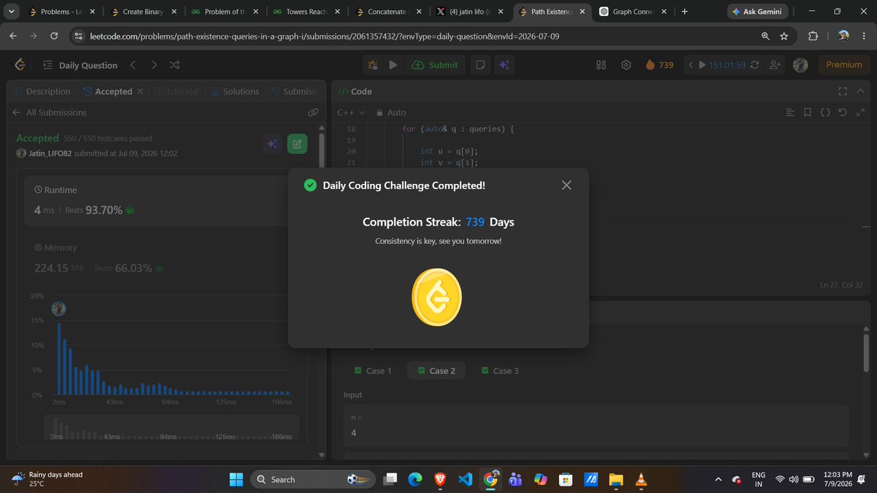Open the layout grid icon
This screenshot has width=877, height=493.
tap(601, 65)
